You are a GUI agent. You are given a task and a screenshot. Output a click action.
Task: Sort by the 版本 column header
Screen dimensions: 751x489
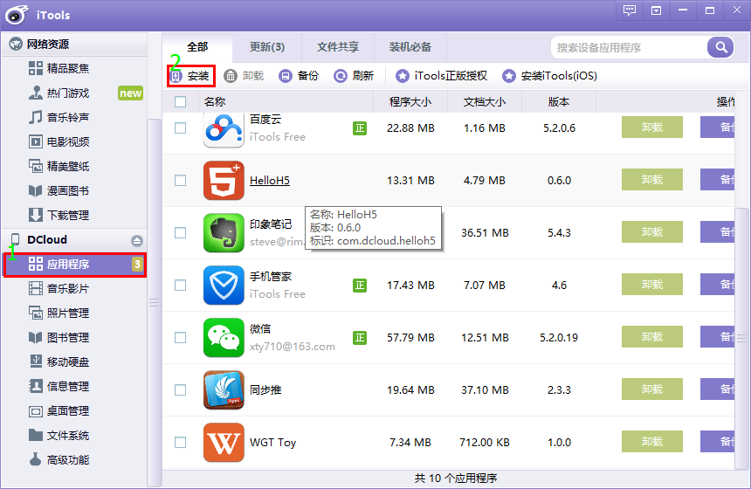559,101
